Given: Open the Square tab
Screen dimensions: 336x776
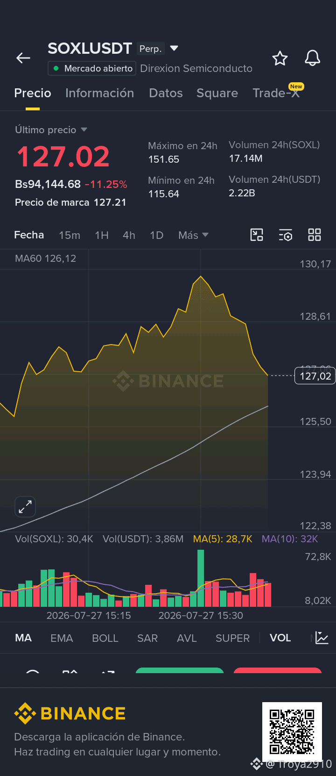Looking at the screenshot, I should [217, 93].
